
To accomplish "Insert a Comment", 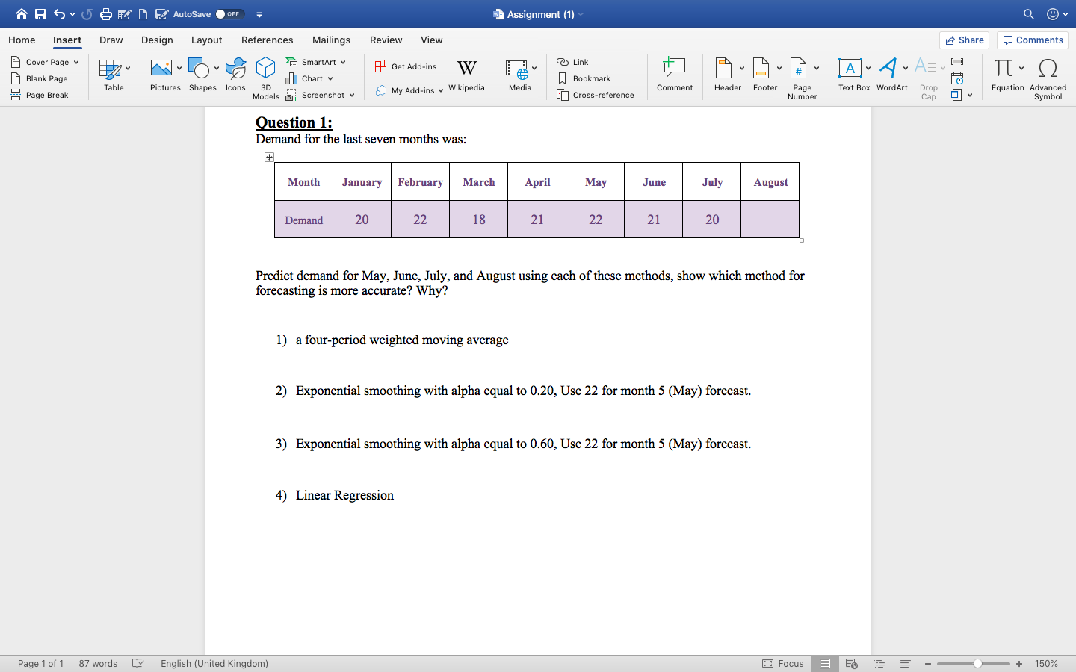I will pyautogui.click(x=674, y=73).
